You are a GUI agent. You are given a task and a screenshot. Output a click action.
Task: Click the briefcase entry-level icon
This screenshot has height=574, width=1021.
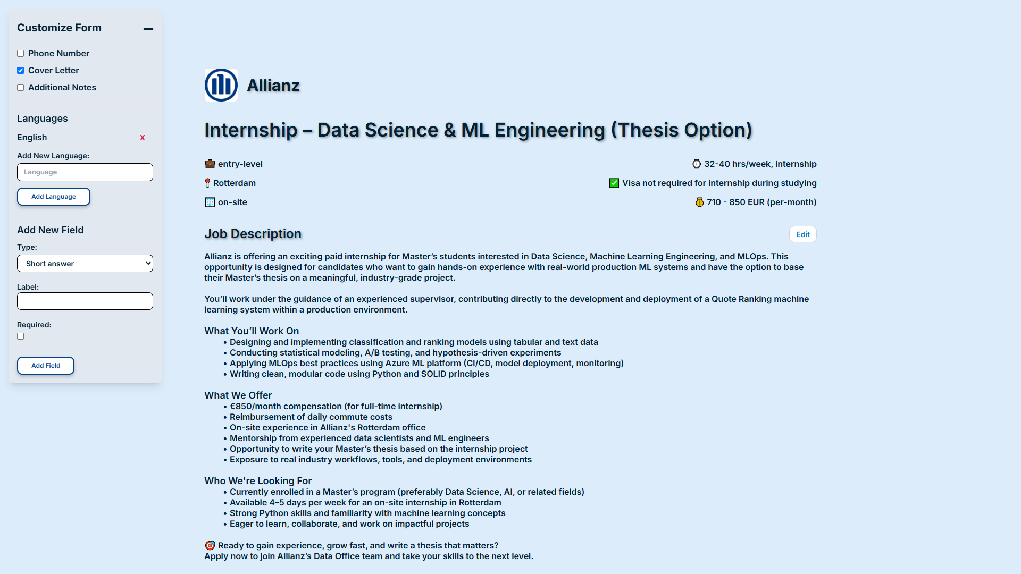210,164
